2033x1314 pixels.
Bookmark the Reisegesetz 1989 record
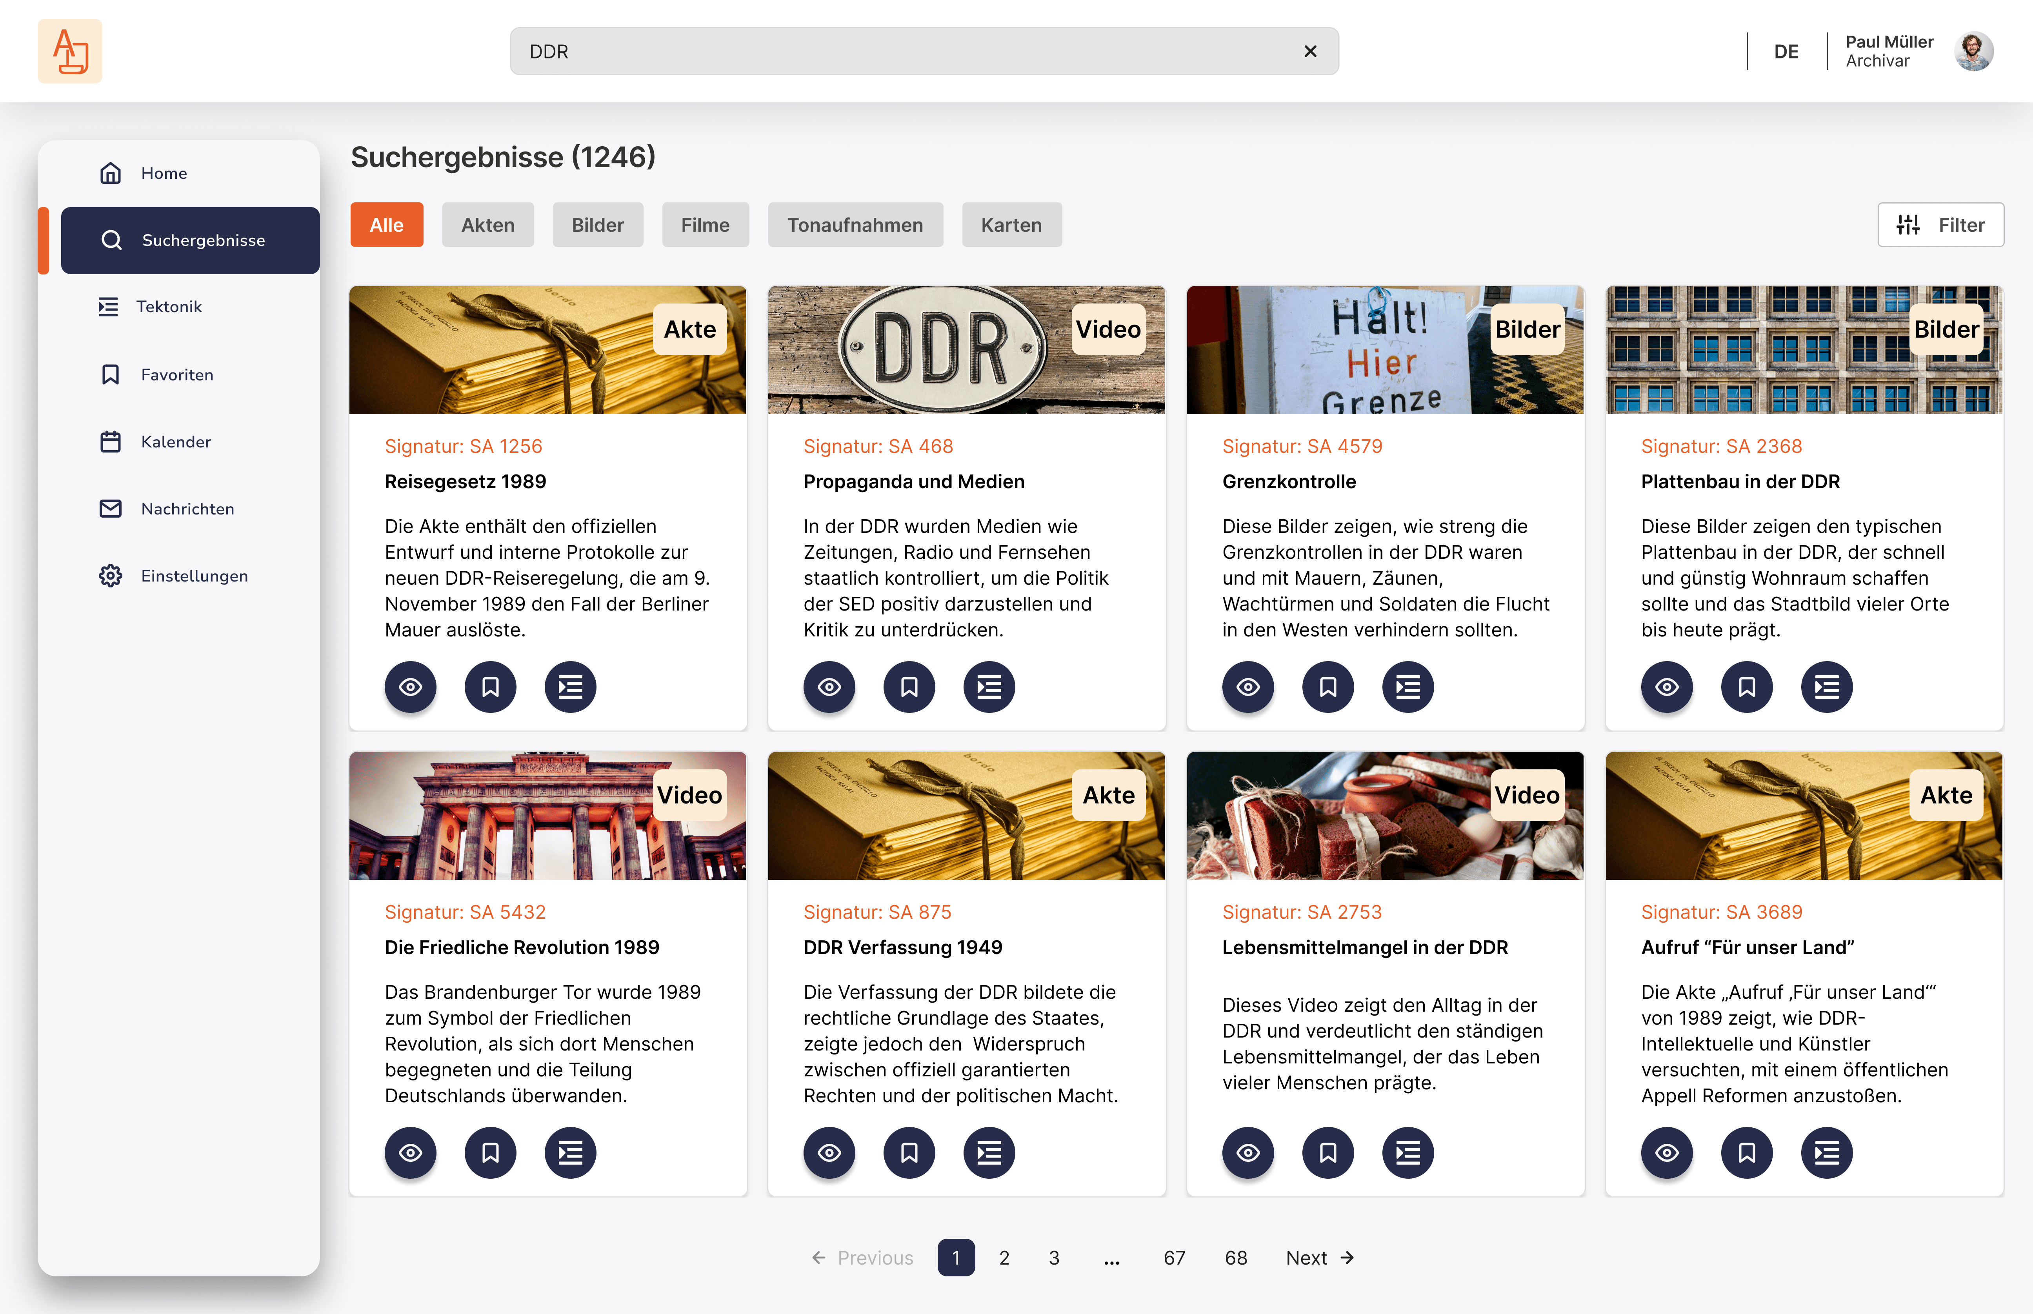tap(490, 687)
